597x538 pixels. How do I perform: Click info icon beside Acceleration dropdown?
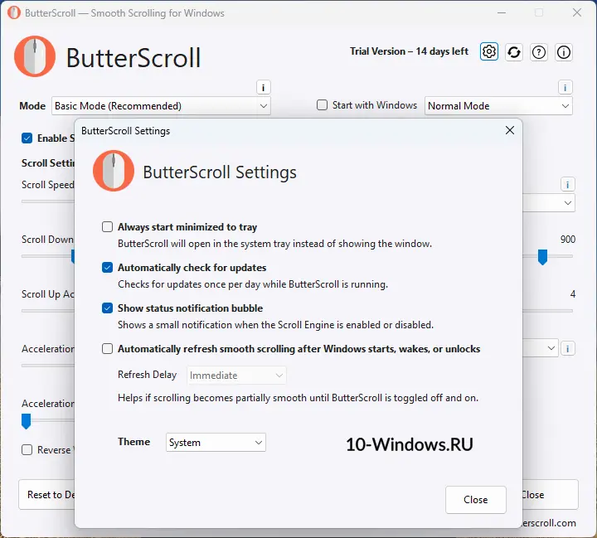click(x=568, y=348)
